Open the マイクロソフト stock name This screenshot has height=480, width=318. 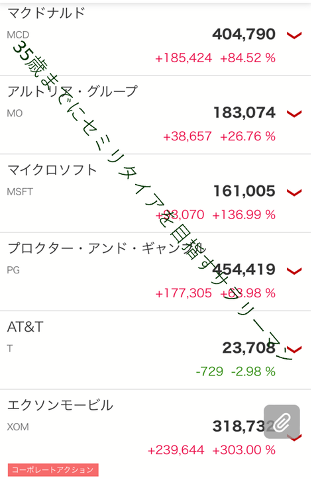tap(52, 170)
